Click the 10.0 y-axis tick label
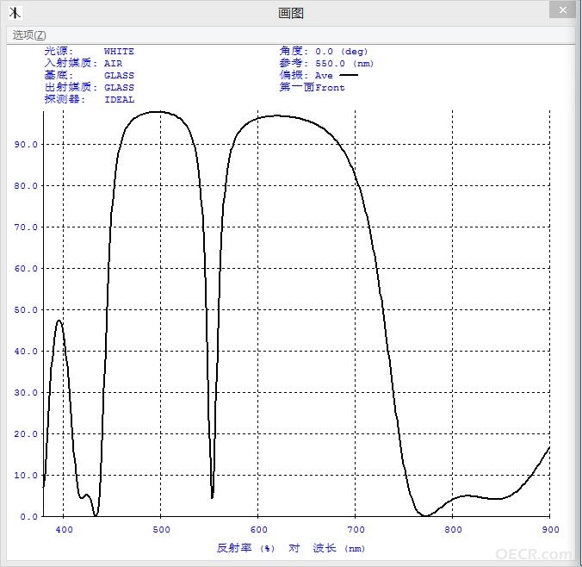The height and width of the screenshot is (567, 582). [26, 475]
